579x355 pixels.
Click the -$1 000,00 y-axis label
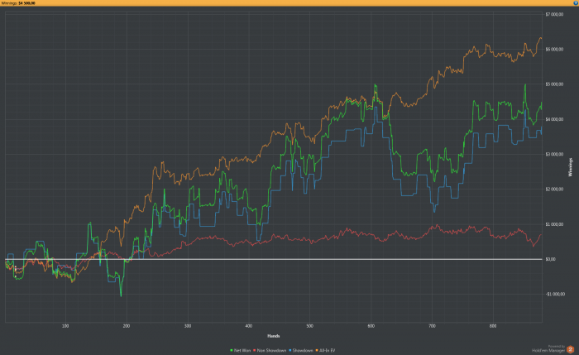pyautogui.click(x=555, y=294)
